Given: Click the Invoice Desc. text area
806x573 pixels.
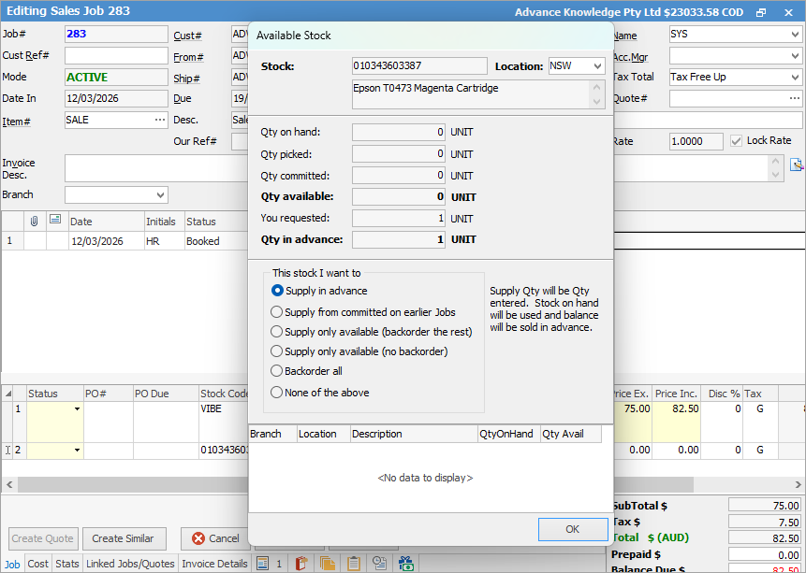Looking at the screenshot, I should 417,168.
